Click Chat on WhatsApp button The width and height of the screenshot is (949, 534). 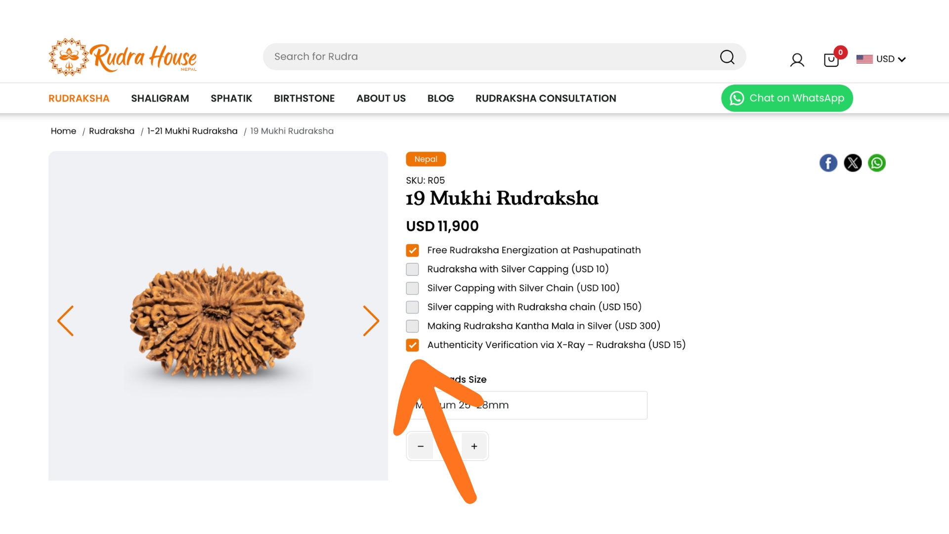click(787, 98)
